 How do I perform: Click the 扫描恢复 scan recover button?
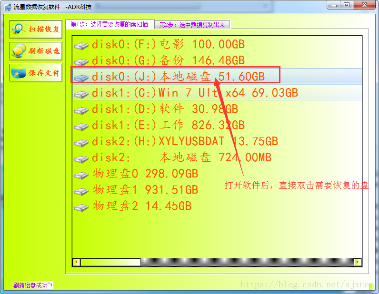36,29
